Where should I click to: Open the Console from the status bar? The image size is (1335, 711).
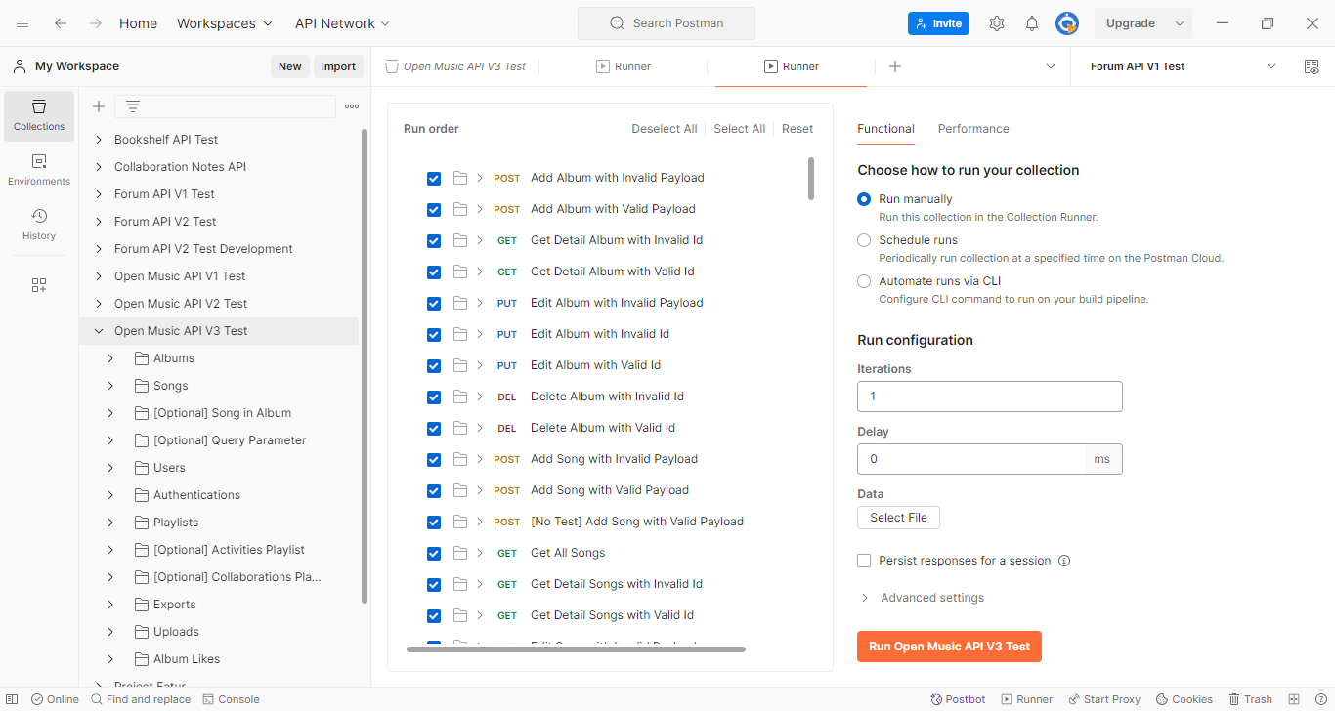click(x=231, y=699)
